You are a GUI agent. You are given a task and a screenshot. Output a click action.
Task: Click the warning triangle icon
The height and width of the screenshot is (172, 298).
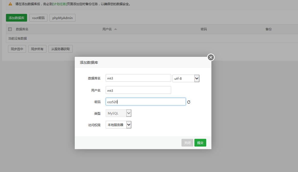pos(10,4)
